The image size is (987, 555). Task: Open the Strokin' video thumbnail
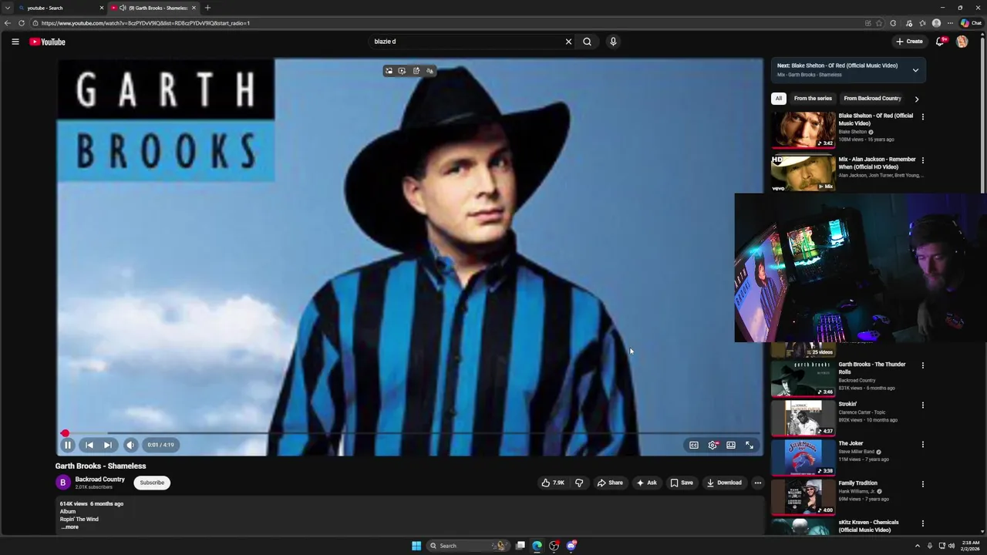click(x=803, y=417)
